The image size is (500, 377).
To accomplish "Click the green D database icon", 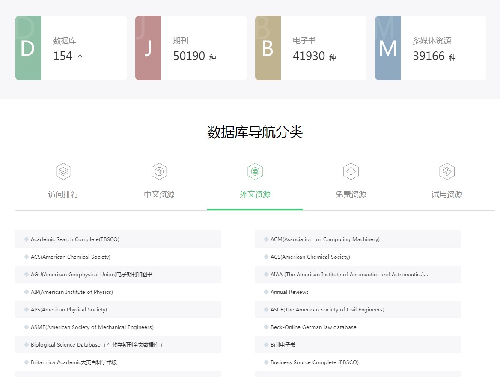I will [x=28, y=48].
